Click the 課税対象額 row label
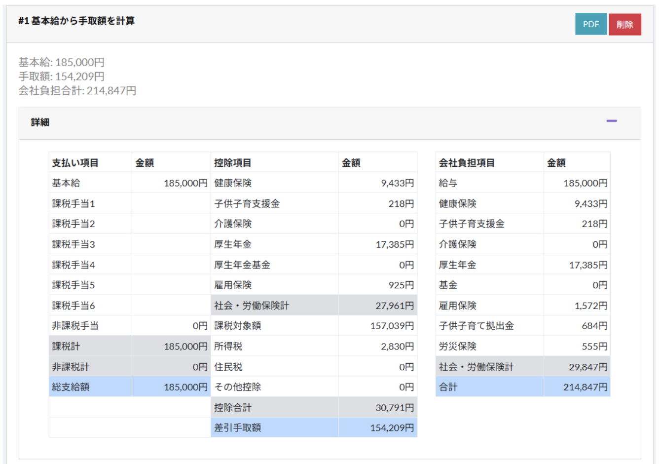Image resolution: width=659 pixels, height=464 pixels. click(237, 326)
